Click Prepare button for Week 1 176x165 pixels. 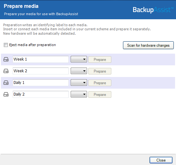pyautogui.click(x=100, y=60)
